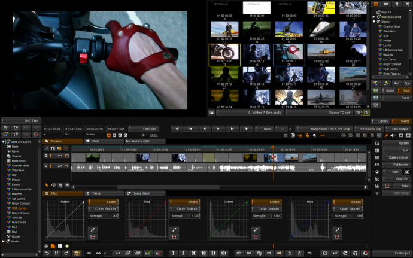Toggle memory slot A
413x258 pixels.
click(108, 135)
